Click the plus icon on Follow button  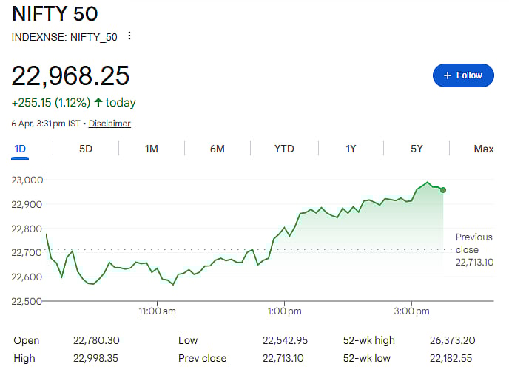click(447, 75)
